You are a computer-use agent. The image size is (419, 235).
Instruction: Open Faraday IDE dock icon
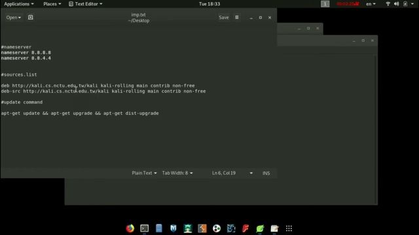tap(246, 228)
